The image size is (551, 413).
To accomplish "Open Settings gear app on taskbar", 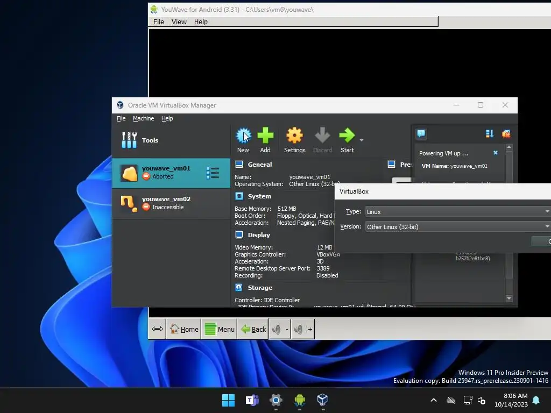I will tap(276, 400).
